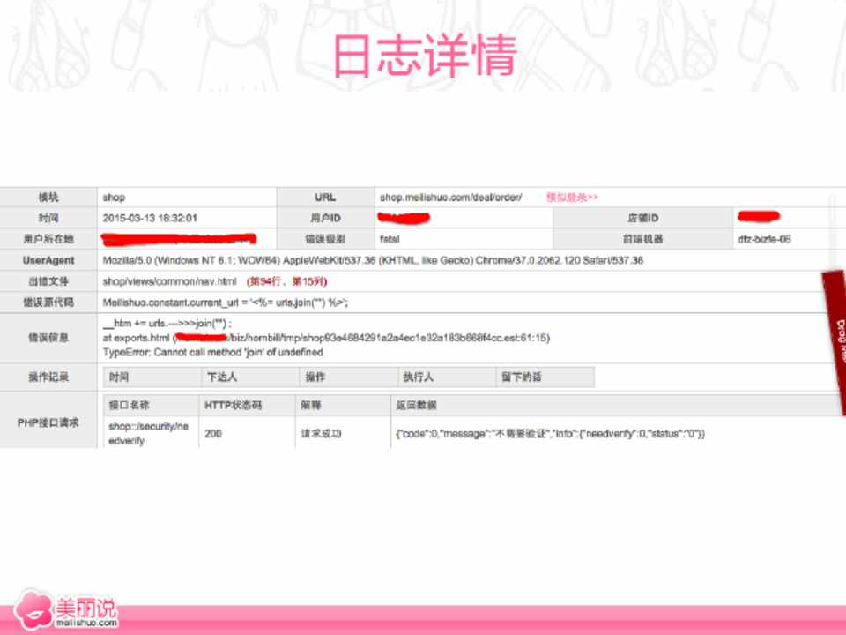Image resolution: width=846 pixels, height=635 pixels.
Task: Click the timestamp 2015-03-13 18:32:01
Action: coord(150,218)
